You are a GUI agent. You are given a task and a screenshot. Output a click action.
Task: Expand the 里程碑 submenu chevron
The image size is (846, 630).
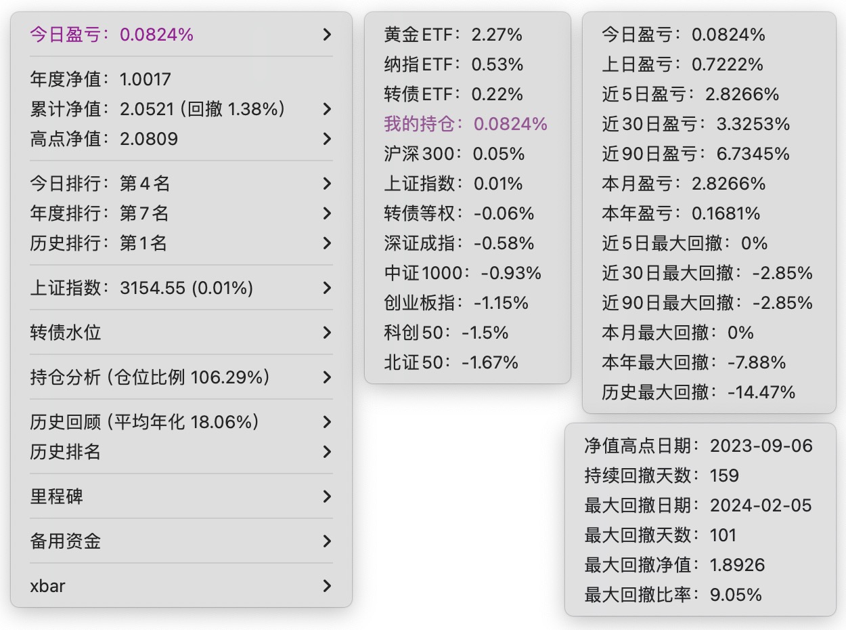tap(327, 497)
